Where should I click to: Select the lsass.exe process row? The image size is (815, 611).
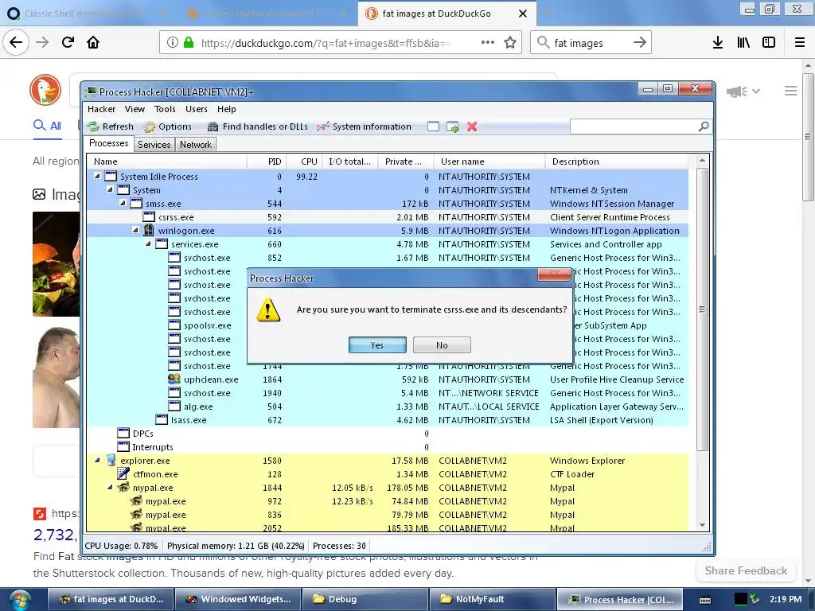pyautogui.click(x=388, y=420)
